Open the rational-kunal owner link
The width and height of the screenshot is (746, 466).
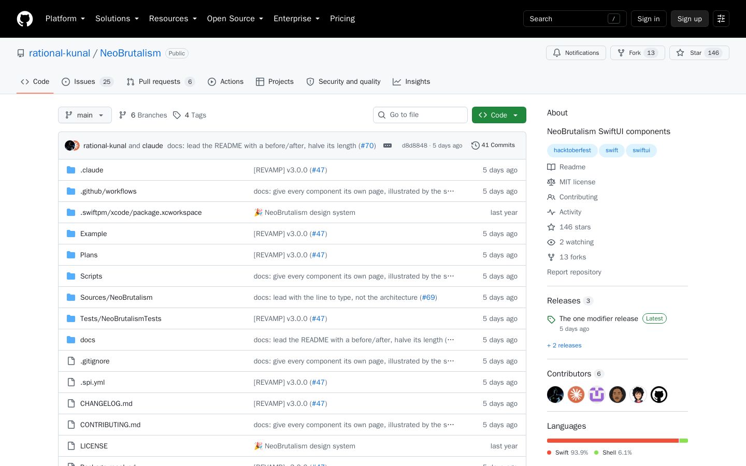coord(60,53)
